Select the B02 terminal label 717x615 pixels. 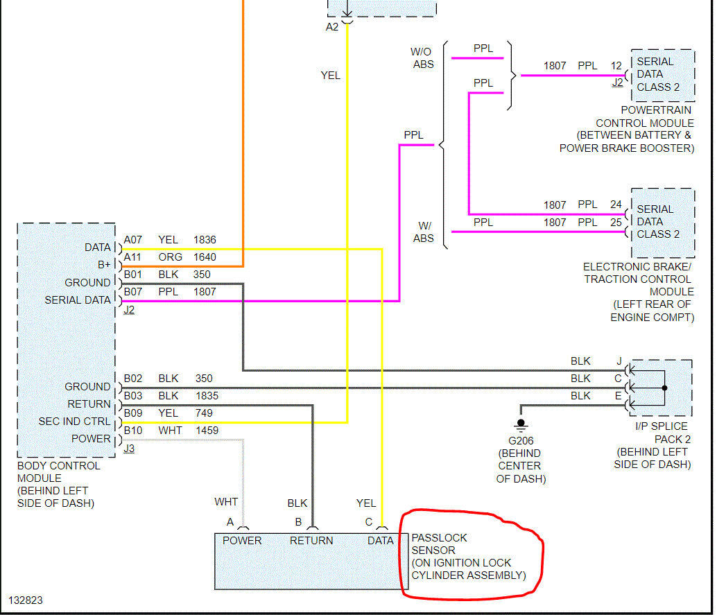(x=132, y=378)
